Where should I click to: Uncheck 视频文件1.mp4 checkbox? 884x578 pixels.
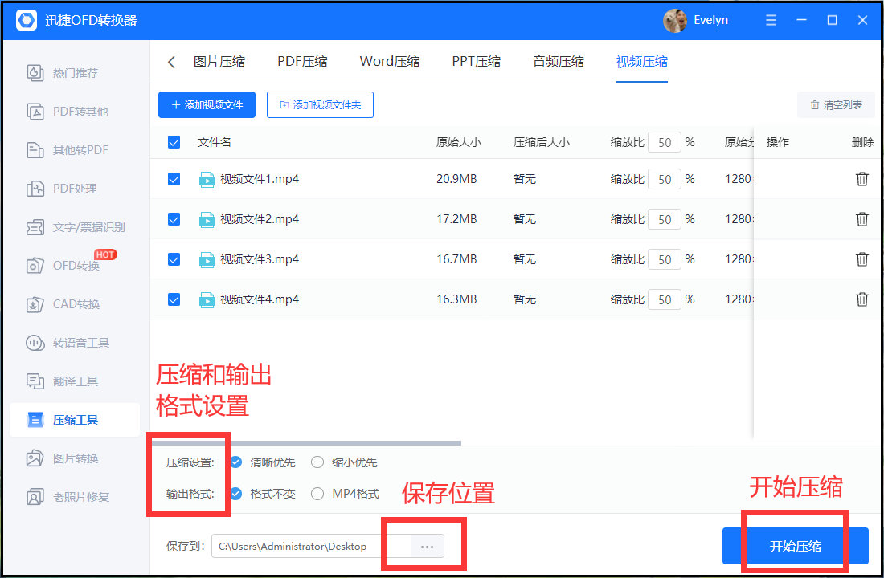[174, 179]
